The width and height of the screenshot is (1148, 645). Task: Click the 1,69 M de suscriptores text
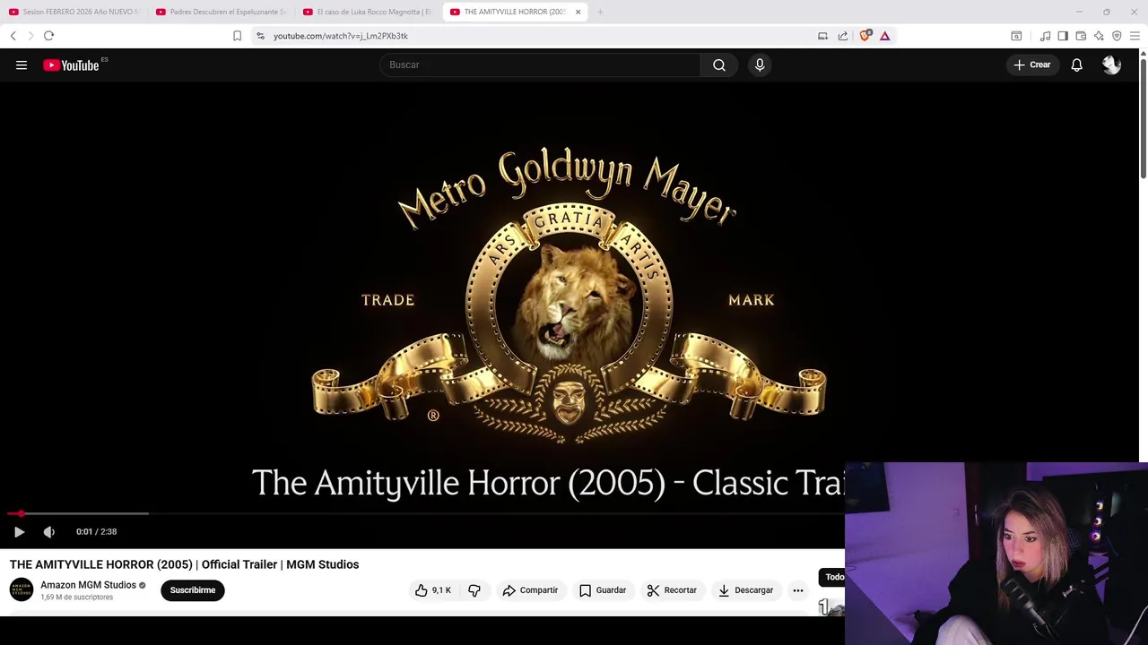[x=76, y=598]
